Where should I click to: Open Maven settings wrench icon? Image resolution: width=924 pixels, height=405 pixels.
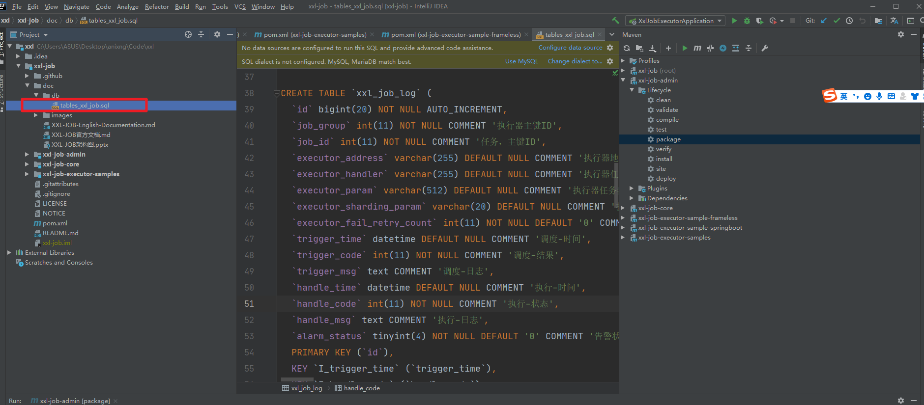[x=765, y=48]
